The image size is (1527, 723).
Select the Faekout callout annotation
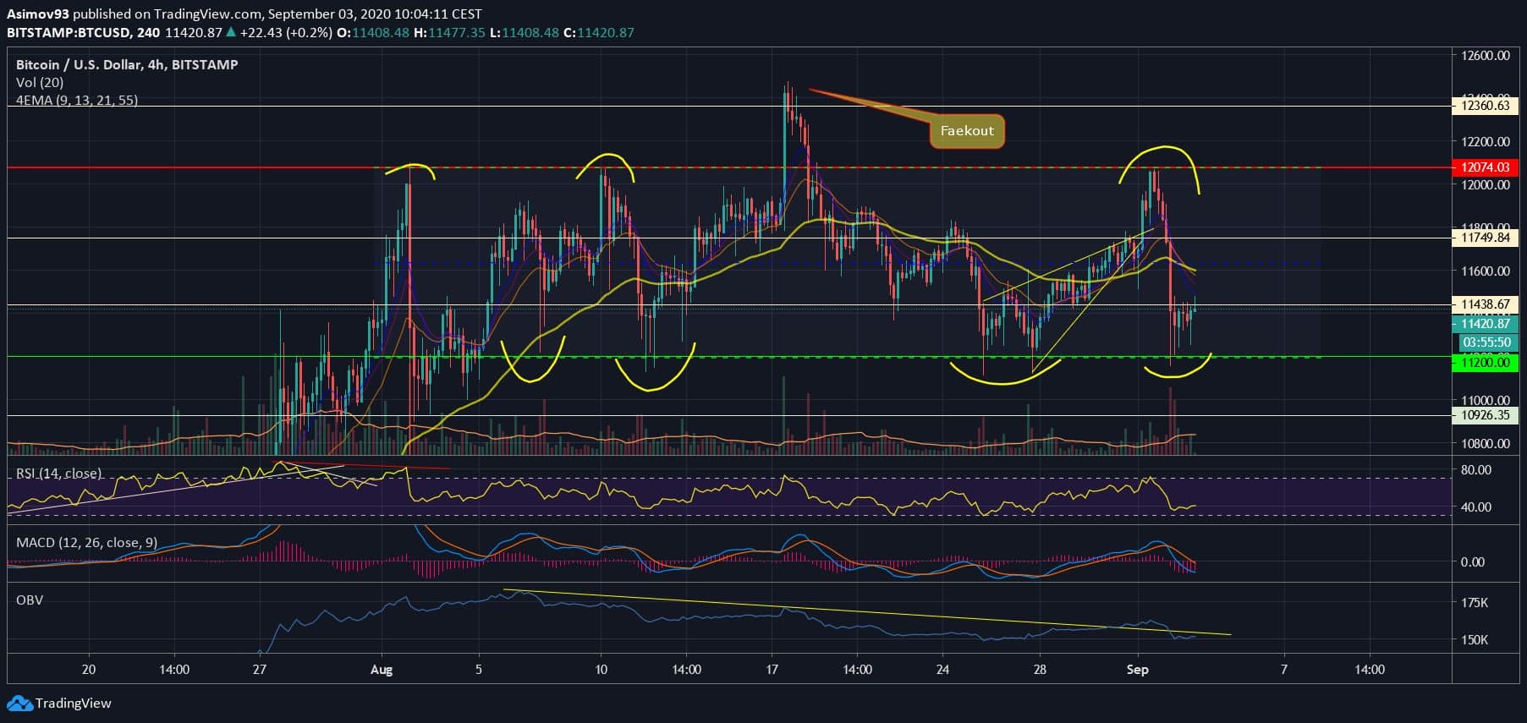pos(966,131)
